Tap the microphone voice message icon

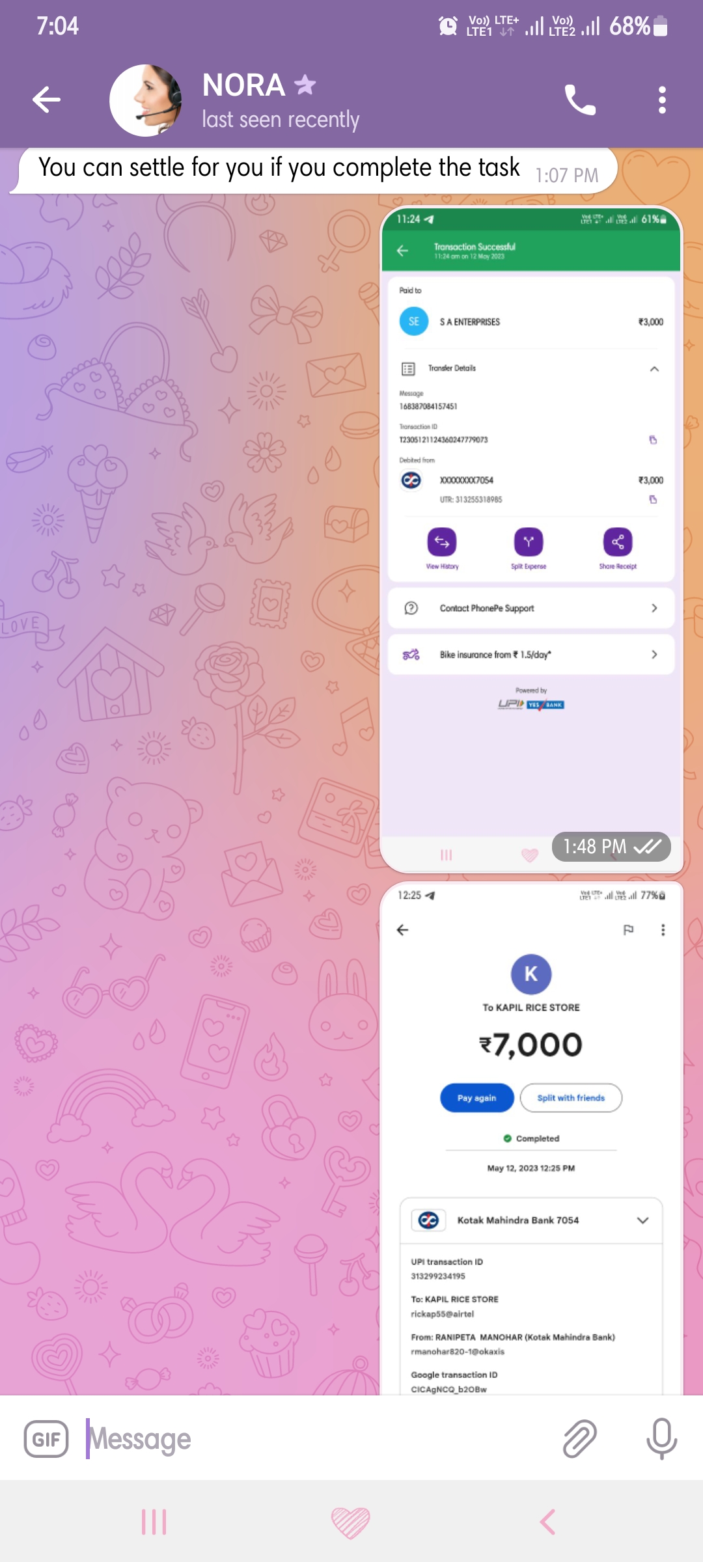(661, 1438)
